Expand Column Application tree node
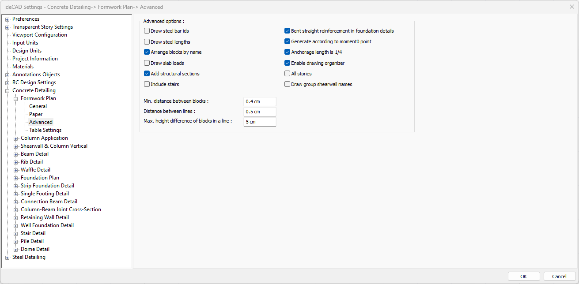 click(16, 138)
